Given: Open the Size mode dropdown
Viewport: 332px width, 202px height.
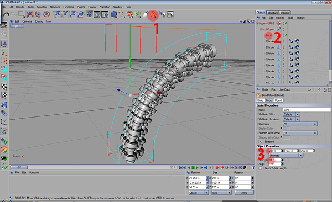Looking at the screenshot, I should point(221,193).
